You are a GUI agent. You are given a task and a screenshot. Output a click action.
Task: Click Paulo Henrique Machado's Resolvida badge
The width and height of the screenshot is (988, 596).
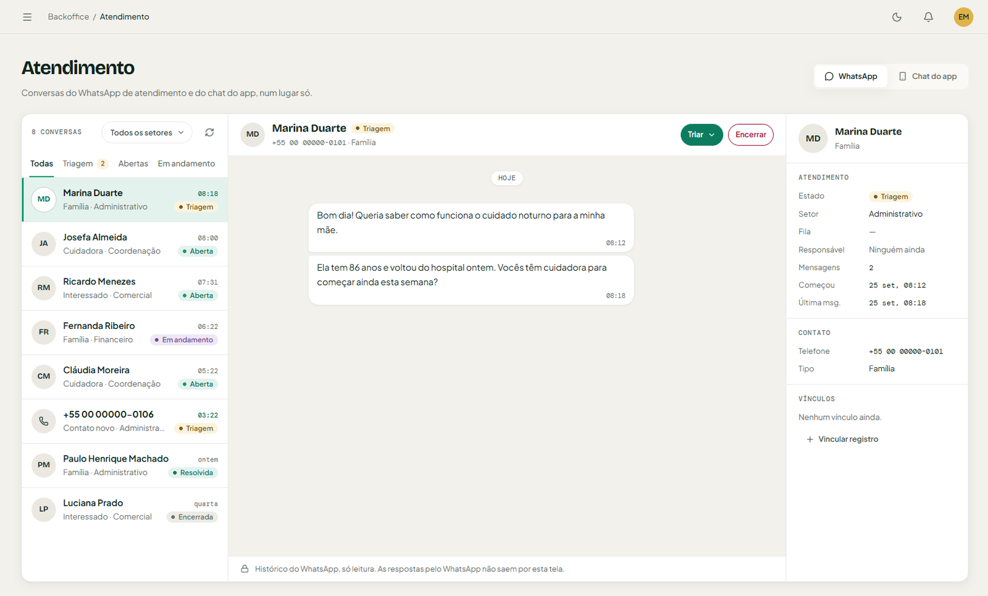pyautogui.click(x=193, y=473)
